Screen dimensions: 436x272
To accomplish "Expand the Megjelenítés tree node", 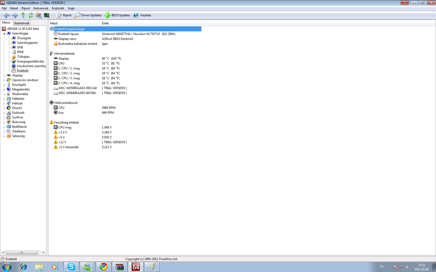I will click(4, 90).
